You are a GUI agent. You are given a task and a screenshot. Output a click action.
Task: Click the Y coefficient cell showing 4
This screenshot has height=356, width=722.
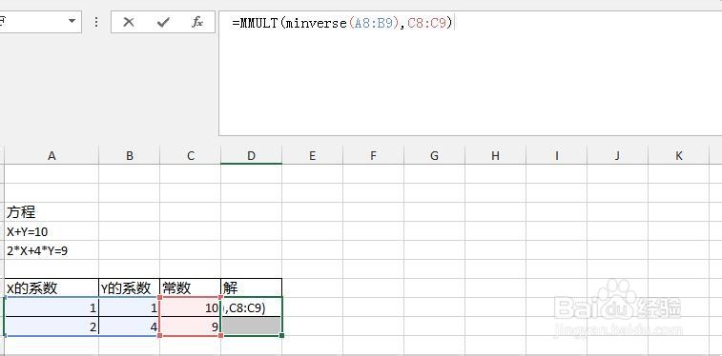pos(130,326)
